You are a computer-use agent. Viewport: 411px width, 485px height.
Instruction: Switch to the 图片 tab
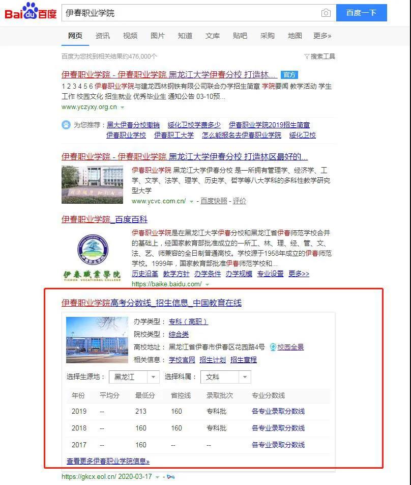158,36
